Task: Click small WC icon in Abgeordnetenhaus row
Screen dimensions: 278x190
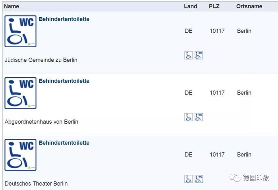Action: (x=199, y=117)
